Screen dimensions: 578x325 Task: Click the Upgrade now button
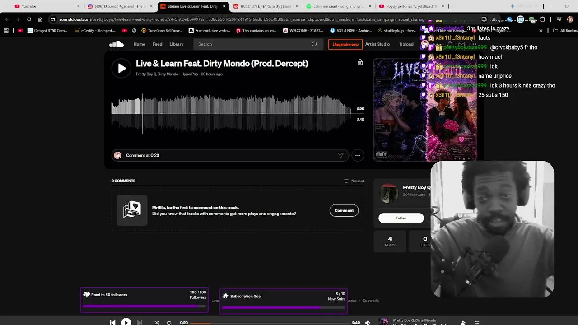tap(345, 44)
